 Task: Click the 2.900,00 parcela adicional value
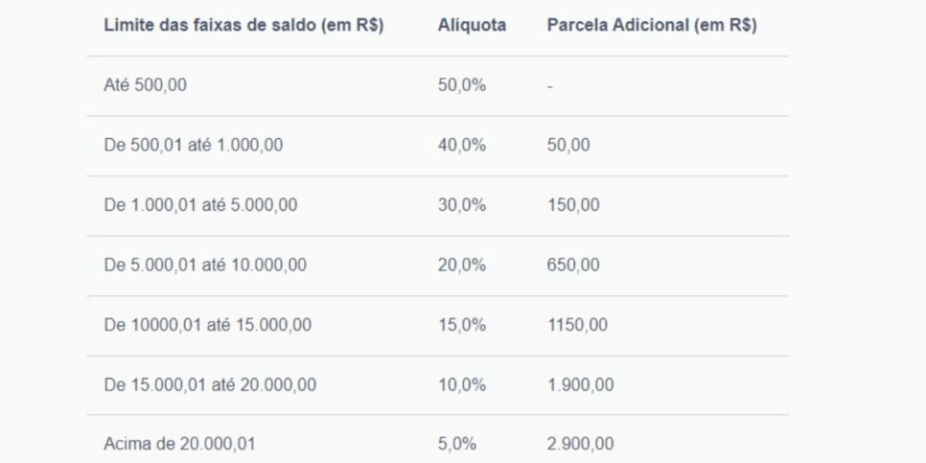[x=581, y=445]
